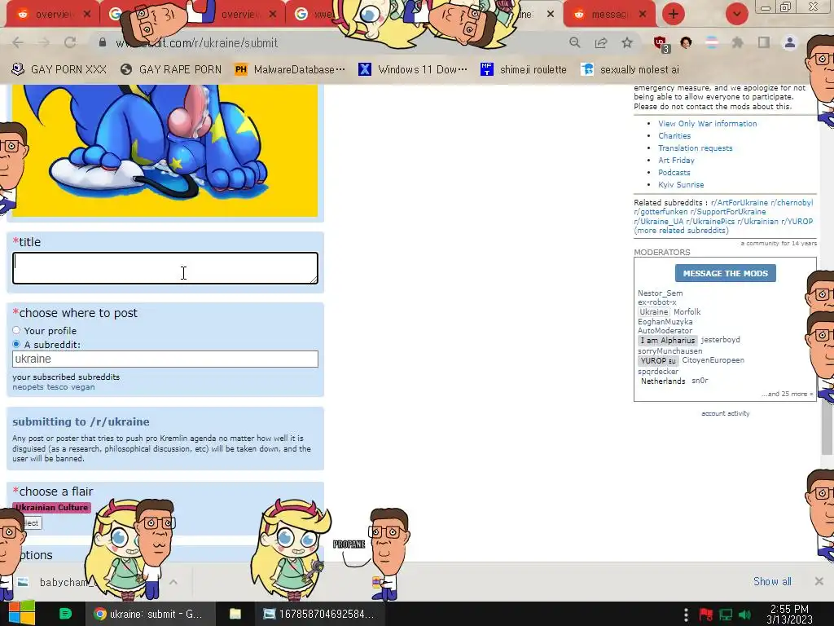Toggle the browser side panel icon
834x626 pixels.
[764, 42]
